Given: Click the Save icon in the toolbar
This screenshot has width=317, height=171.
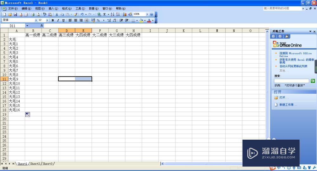Looking at the screenshot, I should click(x=15, y=15).
